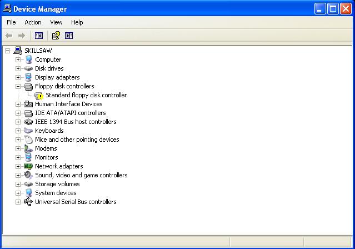This screenshot has height=249, width=355.
Task: Click the Device Manager title bar icon
Action: (x=7, y=9)
